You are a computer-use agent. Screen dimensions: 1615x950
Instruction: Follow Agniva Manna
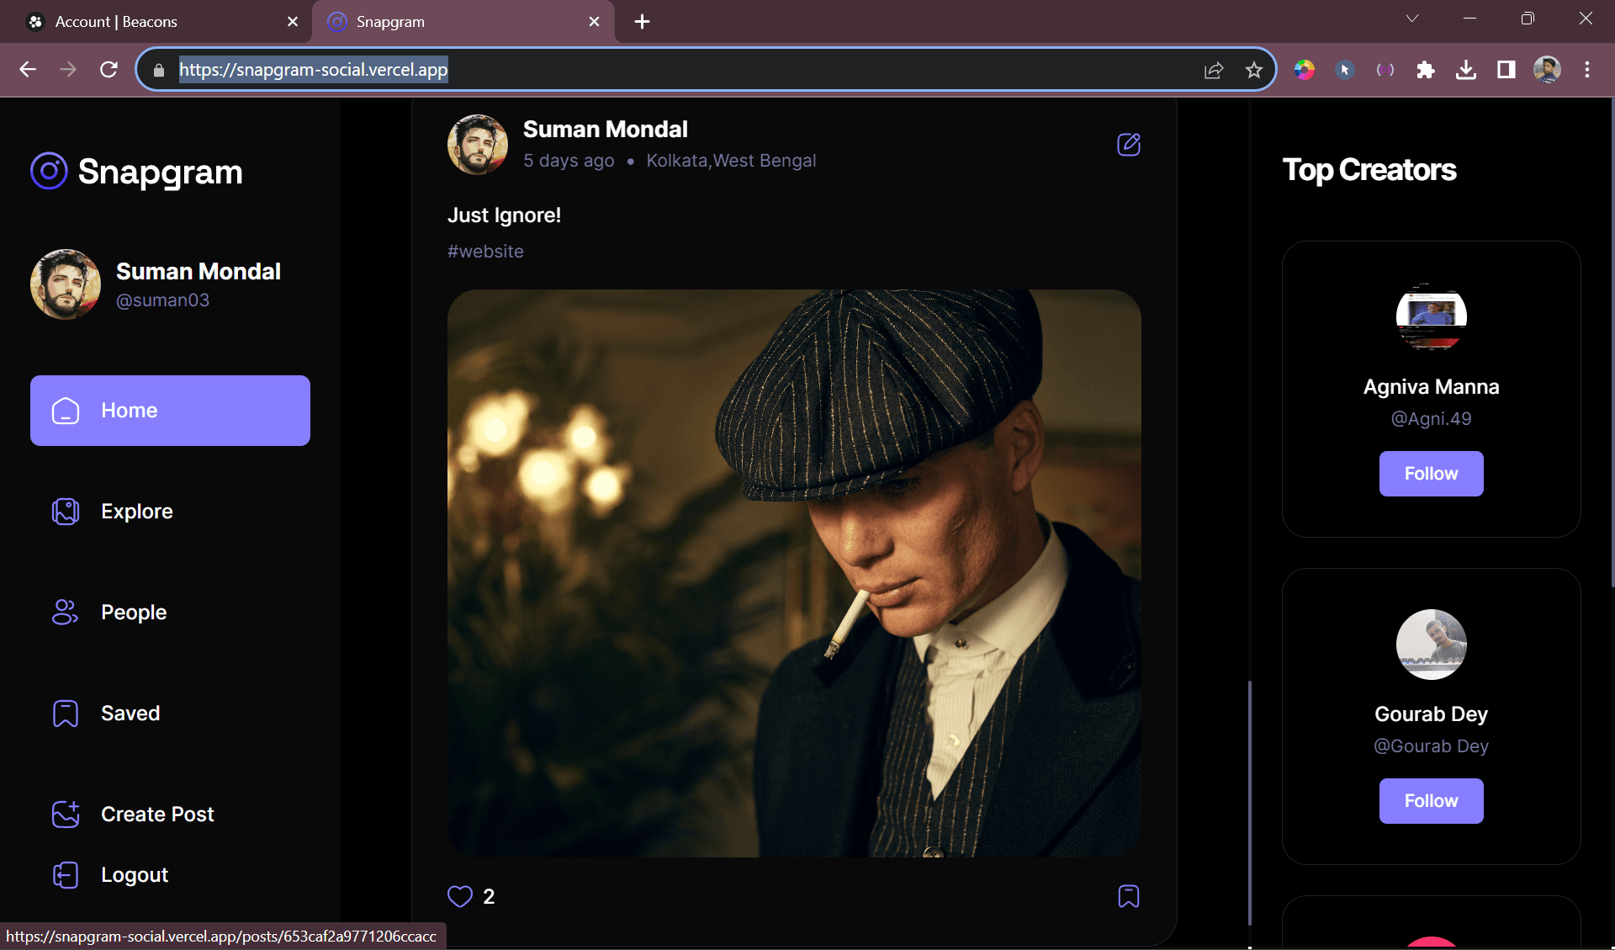(1431, 474)
